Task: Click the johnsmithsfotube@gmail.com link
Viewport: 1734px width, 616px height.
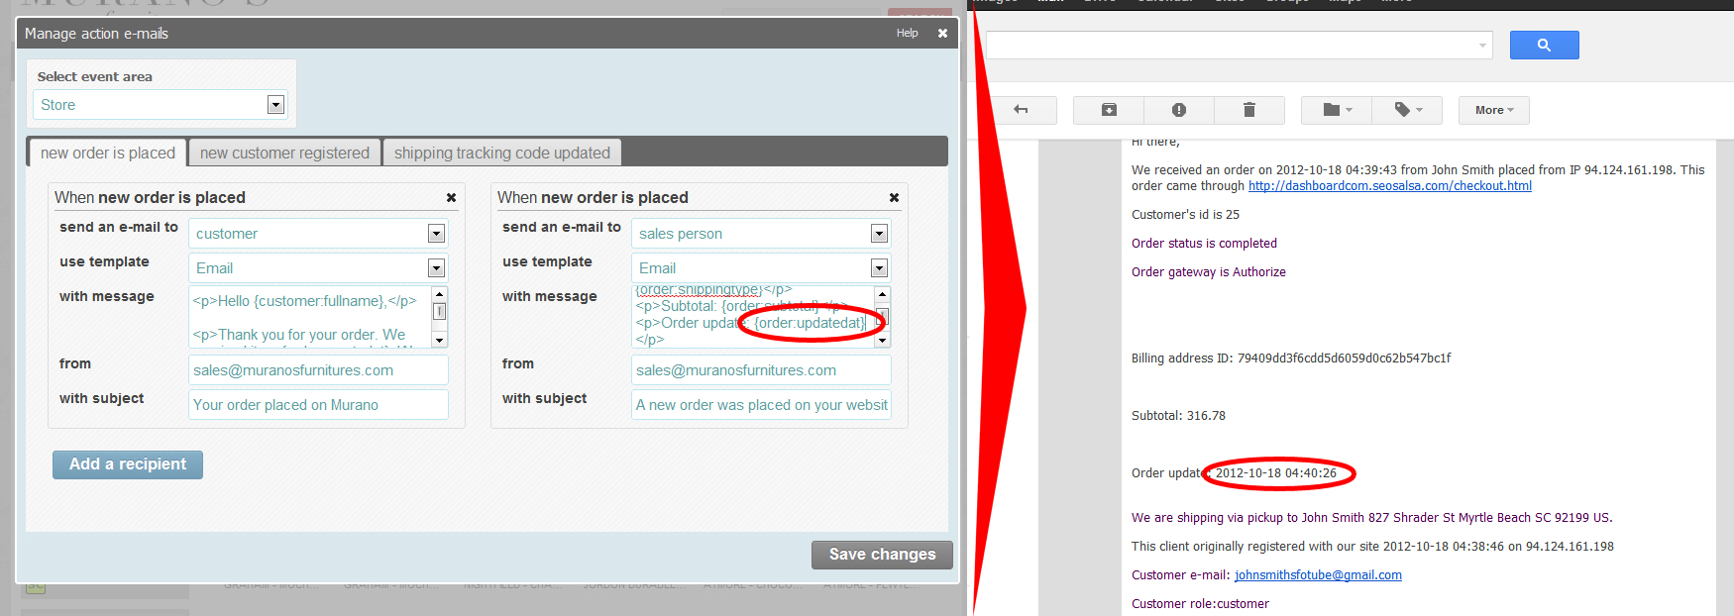Action: [x=1318, y=575]
